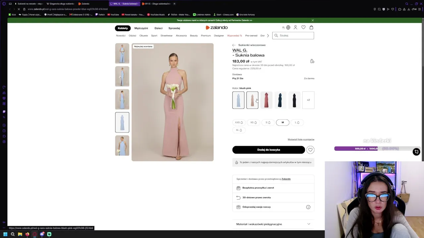Select the navy dress color swatch
Viewport: 424px width, 238px height.
click(x=280, y=100)
